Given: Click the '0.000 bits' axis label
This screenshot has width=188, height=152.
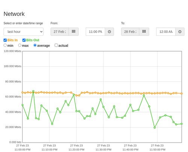Looking at the screenshot, I should pyautogui.click(x=15, y=142).
